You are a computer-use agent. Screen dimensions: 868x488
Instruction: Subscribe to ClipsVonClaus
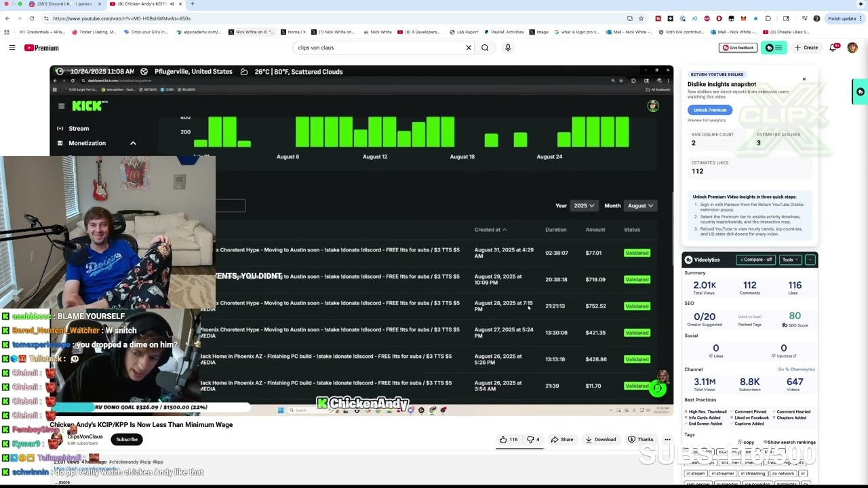(127, 439)
